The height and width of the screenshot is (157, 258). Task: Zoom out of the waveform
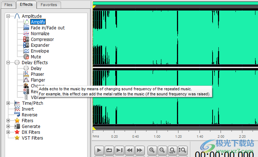click(162, 150)
